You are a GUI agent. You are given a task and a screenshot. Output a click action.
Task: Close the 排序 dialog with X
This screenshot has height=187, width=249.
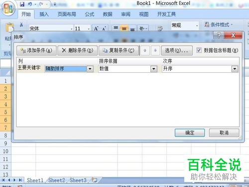coord(233,35)
